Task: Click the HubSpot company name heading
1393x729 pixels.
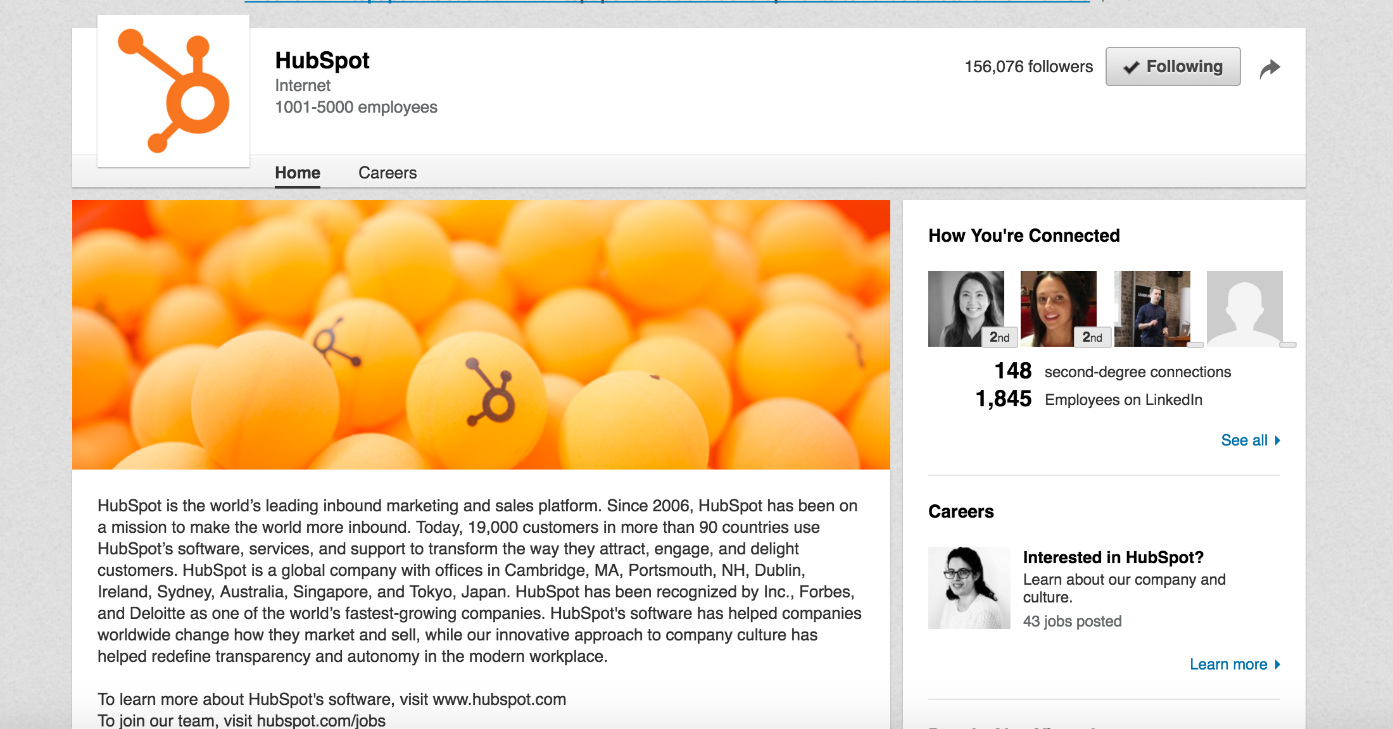Action: (x=322, y=61)
